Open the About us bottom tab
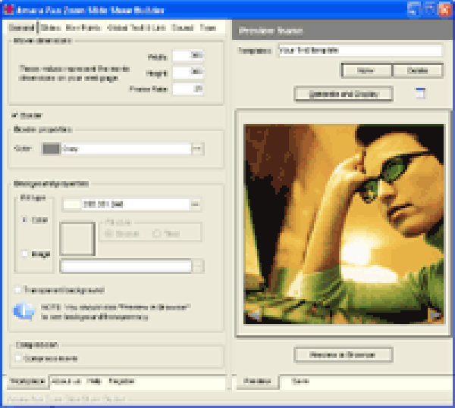The image size is (455, 408). [66, 382]
